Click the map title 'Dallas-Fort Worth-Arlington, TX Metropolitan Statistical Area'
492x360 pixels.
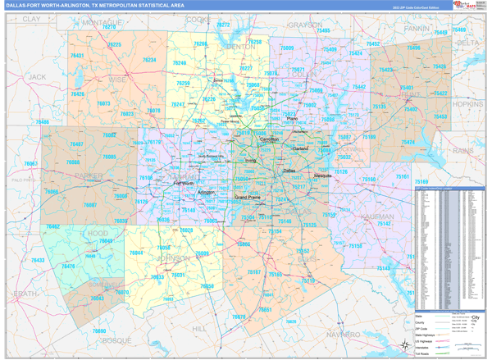(x=95, y=6)
